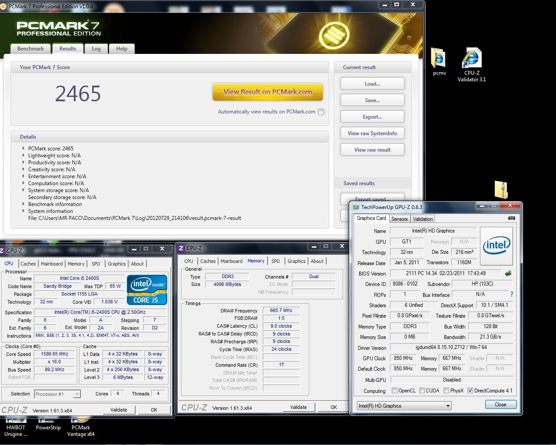This screenshot has width=556, height=445.
Task: Click the PCMark 7 title bar app icon
Action: (x=3, y=6)
